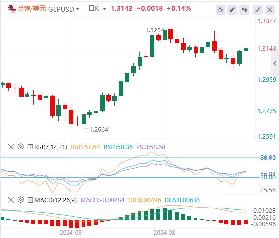Click the MACD(12,26,9) label

(x=56, y=200)
